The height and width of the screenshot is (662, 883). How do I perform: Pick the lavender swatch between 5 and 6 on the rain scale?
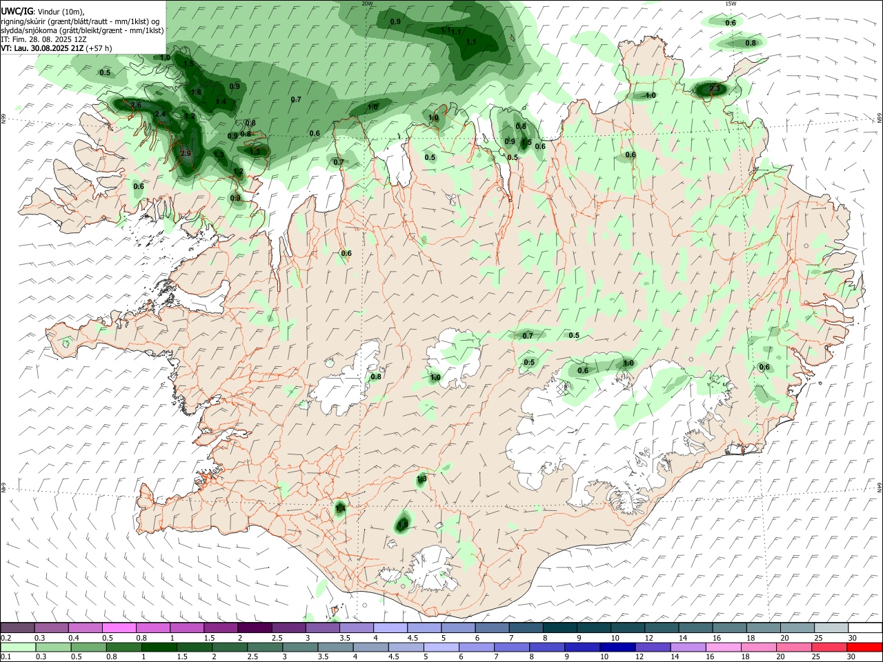click(440, 648)
